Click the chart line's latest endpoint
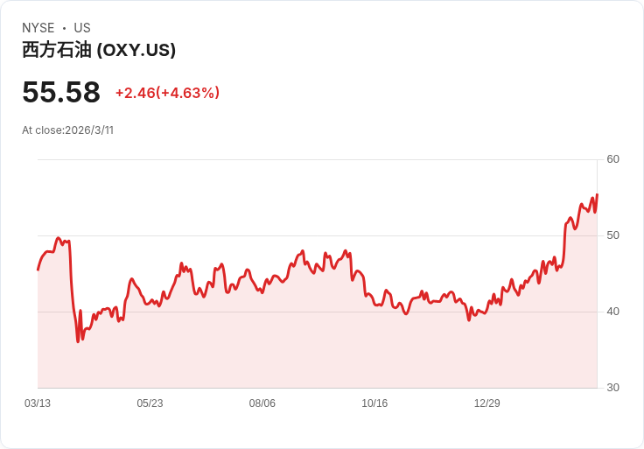 (x=597, y=195)
